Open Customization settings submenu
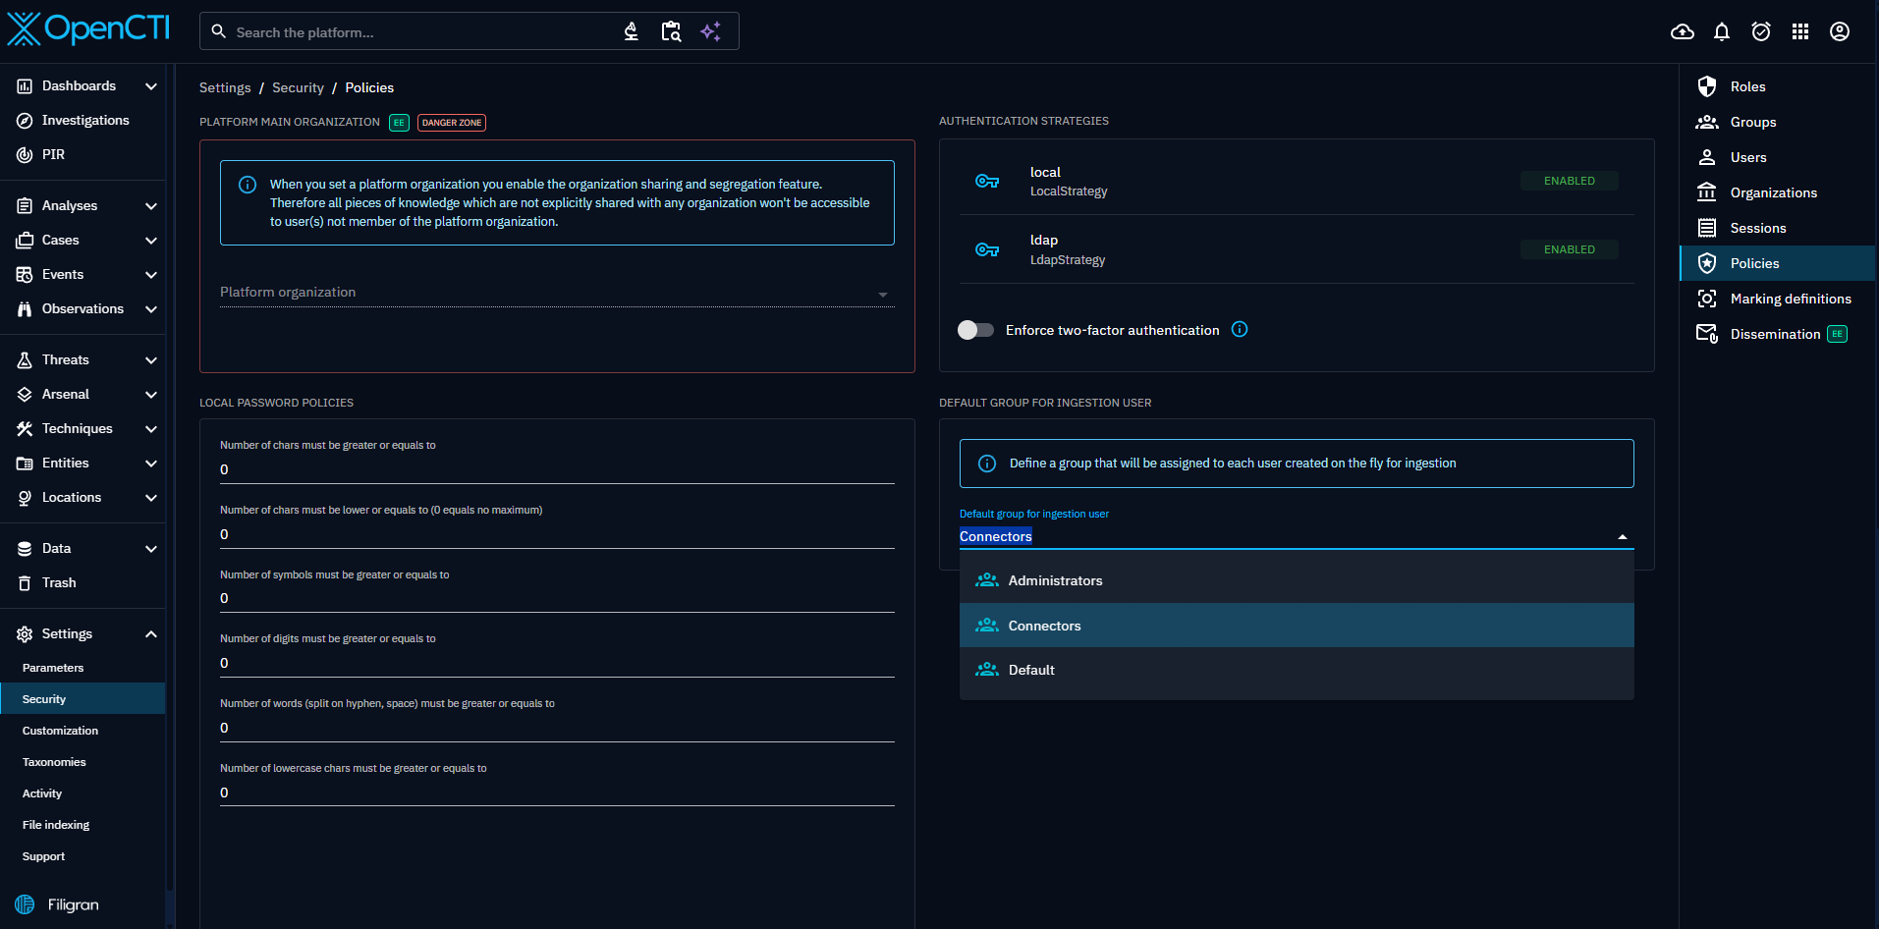The height and width of the screenshot is (929, 1879). click(83, 731)
